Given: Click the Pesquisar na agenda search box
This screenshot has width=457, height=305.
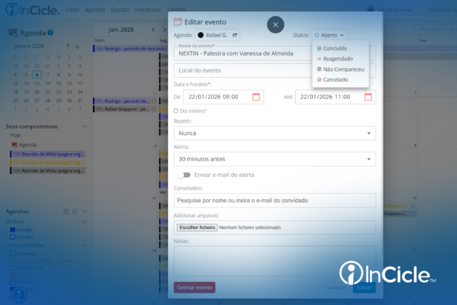Looking at the screenshot, I should pyautogui.click(x=436, y=29).
